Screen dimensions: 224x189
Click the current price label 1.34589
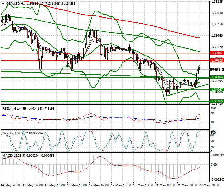click(217, 70)
